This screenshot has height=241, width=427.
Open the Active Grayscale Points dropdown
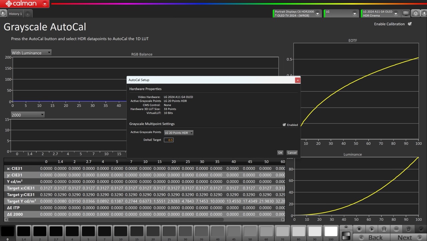coord(178,133)
